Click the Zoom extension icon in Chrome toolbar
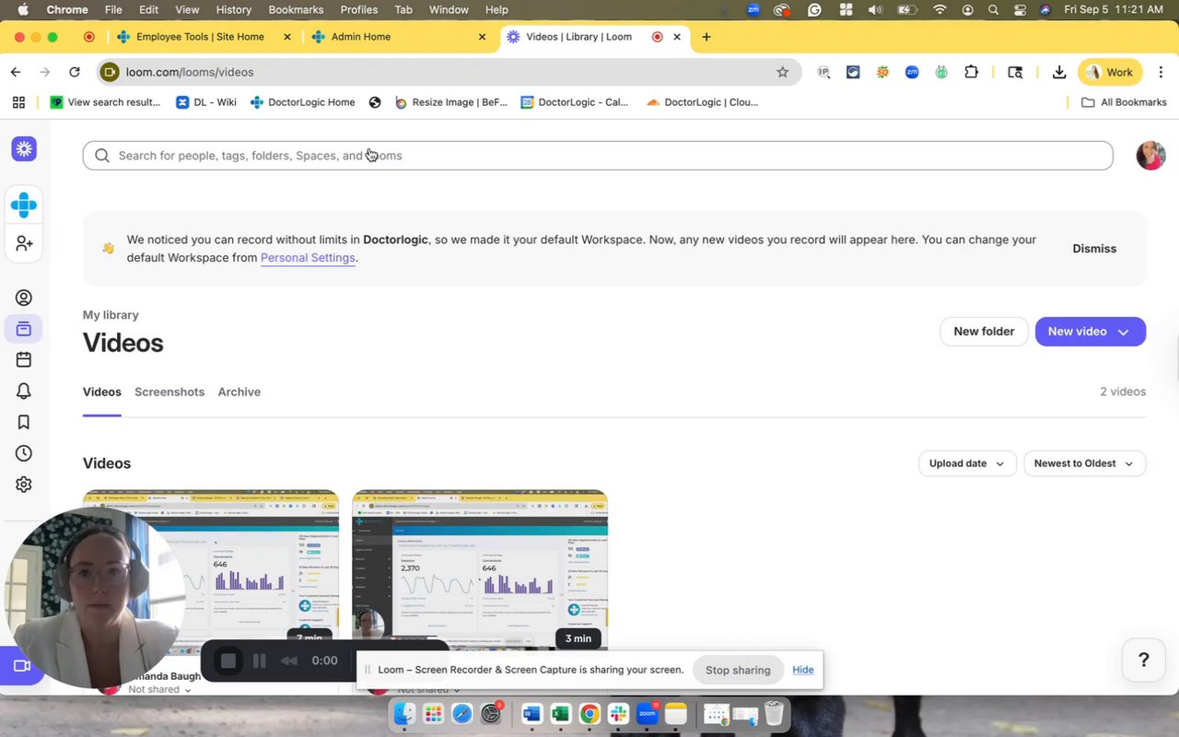Image resolution: width=1179 pixels, height=737 pixels. coord(912,72)
